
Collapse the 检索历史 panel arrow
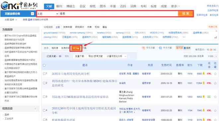[36, 108]
